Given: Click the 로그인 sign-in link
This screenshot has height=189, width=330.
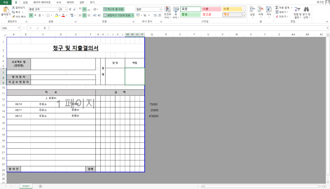Looking at the screenshot, I should (320, 2).
